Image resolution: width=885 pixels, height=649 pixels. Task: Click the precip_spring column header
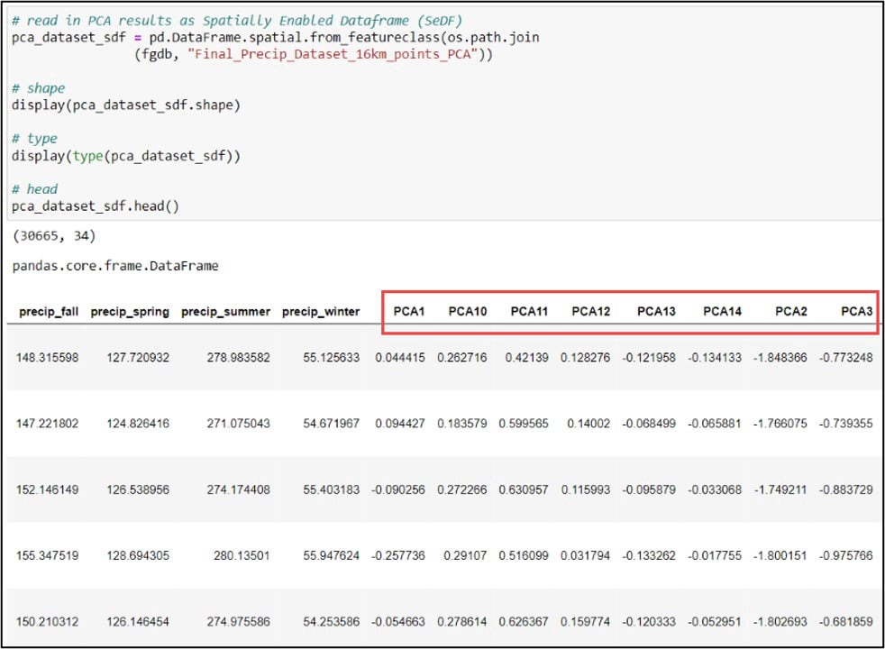pos(130,312)
